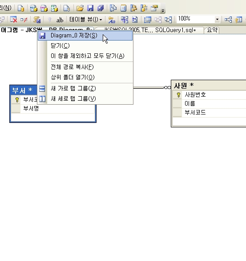Select 전체 경로 복사(F) menu entry
The width and height of the screenshot is (246, 261).
pyautogui.click(x=85, y=67)
